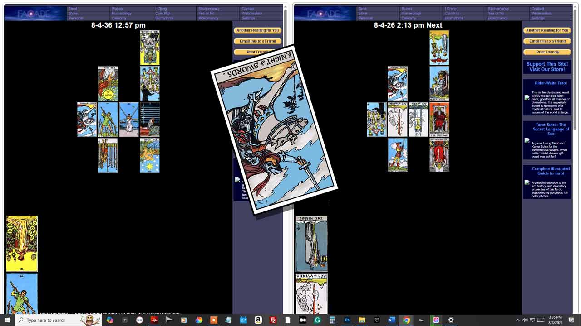Click the Facade logo in the left window
This screenshot has height=326, width=581.
[34, 13]
